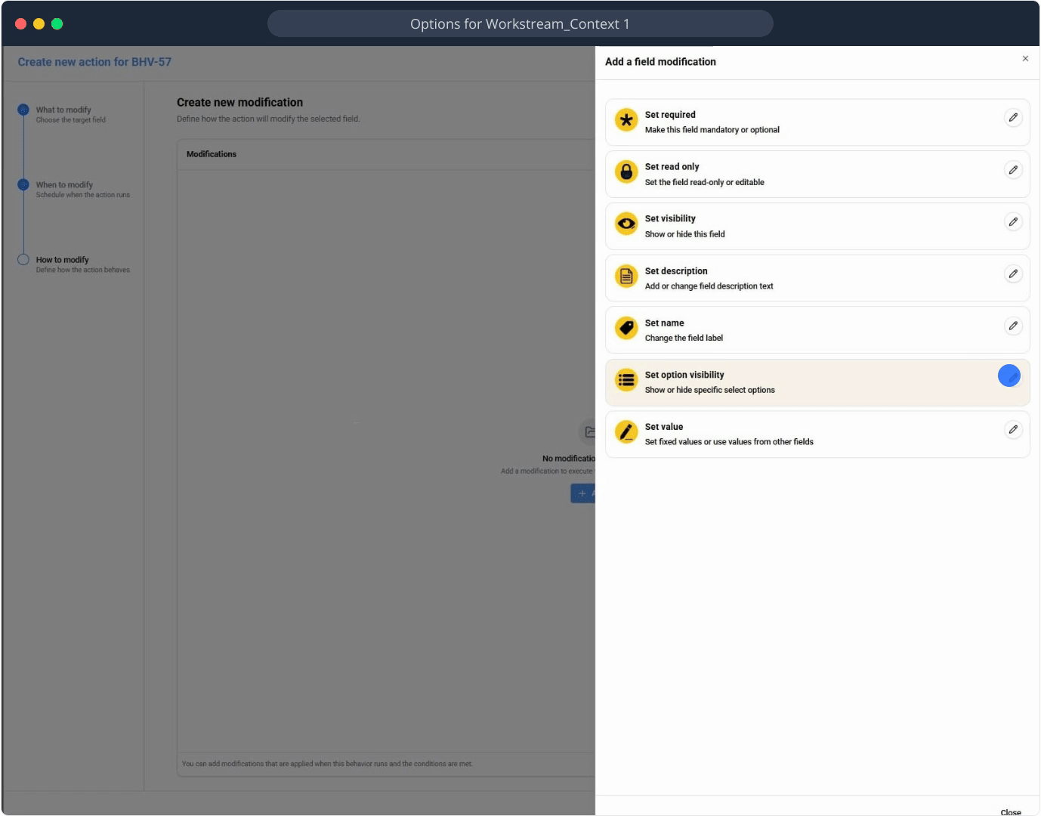Click 'Set fixed values or use values' description
Image resolution: width=1041 pixels, height=816 pixels.
729,442
